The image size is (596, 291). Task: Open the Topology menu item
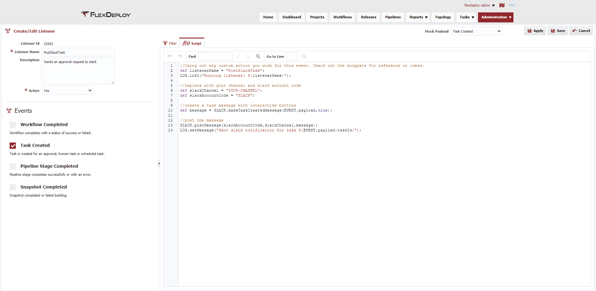point(443,17)
